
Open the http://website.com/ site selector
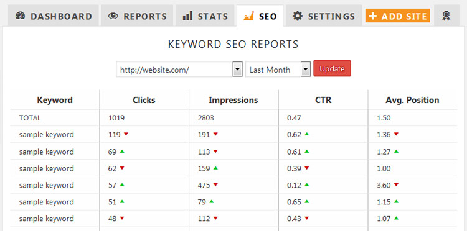point(179,69)
